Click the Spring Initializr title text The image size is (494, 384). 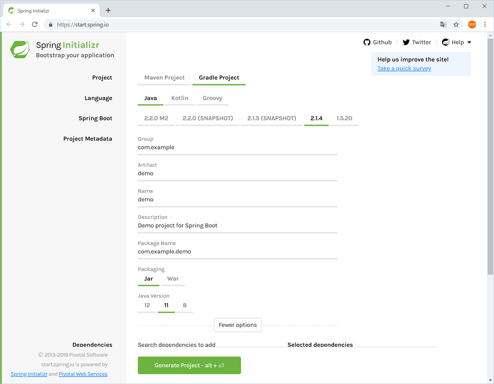click(x=68, y=45)
